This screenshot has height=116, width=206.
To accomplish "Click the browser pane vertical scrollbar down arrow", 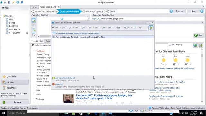I will click(202, 102).
